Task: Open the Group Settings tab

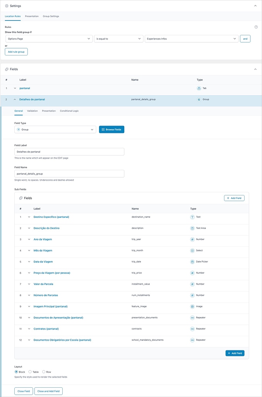Action: tap(51, 16)
